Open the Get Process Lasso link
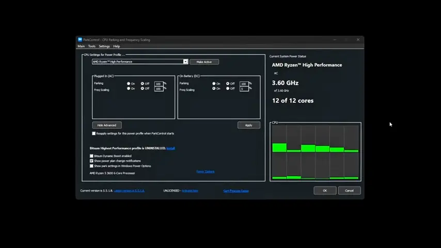 (236, 191)
